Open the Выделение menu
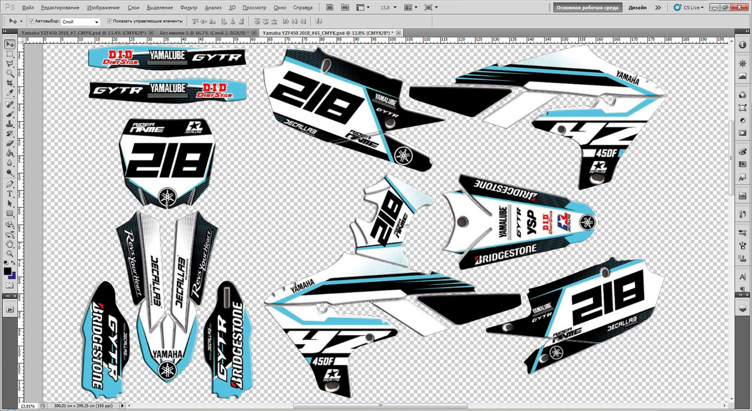The width and height of the screenshot is (752, 411). (160, 8)
